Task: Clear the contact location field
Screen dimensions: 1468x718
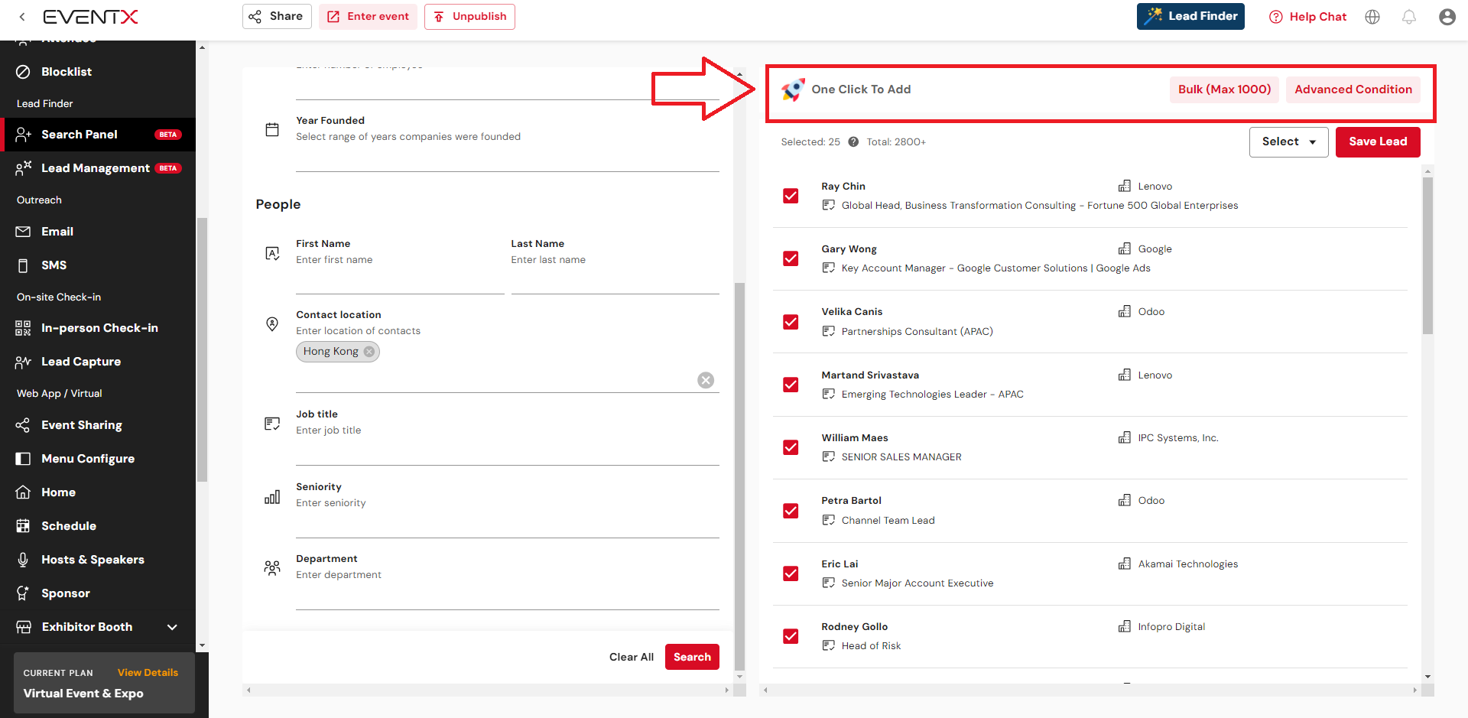Action: 706,380
